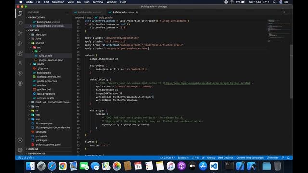308x173 pixels.
Task: Expand the Dependencies section
Action: [37, 154]
